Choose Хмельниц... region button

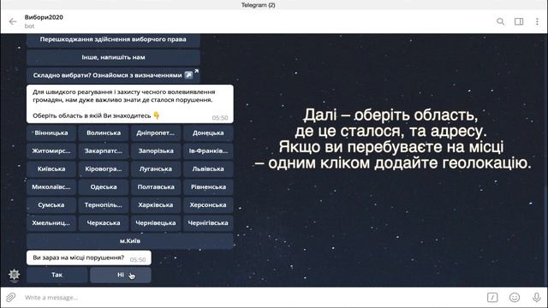pos(51,223)
